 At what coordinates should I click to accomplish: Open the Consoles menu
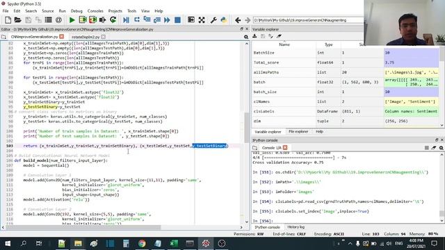[x=95, y=11]
